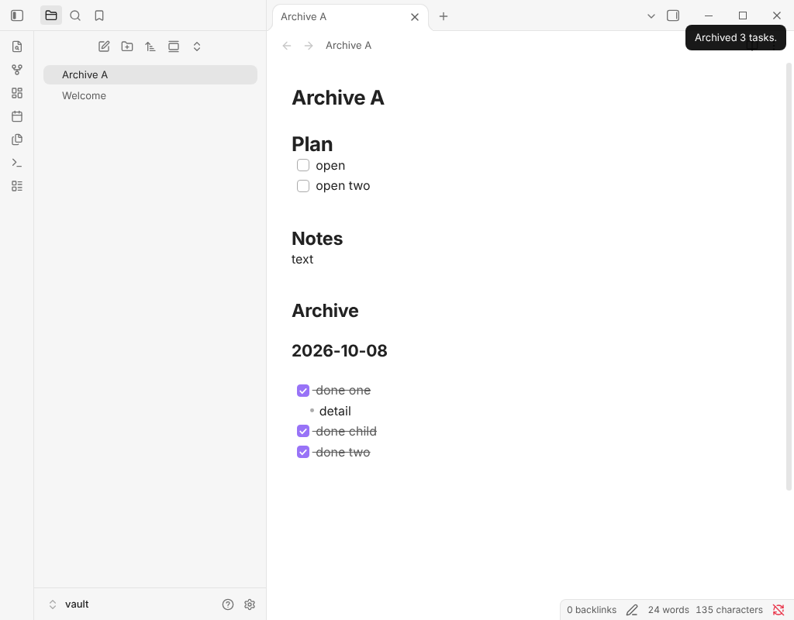
Task: Open the sync status icon
Action: click(778, 610)
